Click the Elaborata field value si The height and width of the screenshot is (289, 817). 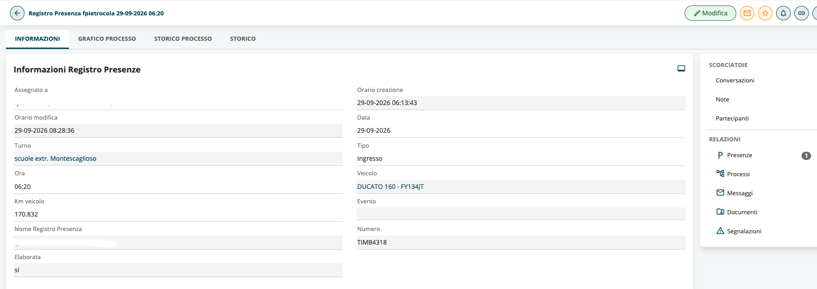(x=178, y=270)
